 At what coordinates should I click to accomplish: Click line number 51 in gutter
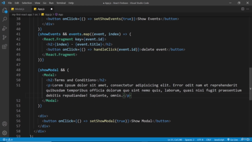[x=19, y=85]
